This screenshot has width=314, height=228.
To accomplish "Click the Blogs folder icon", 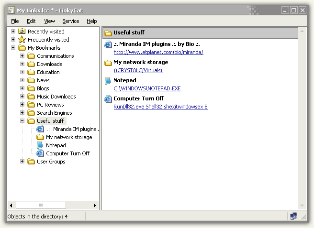I will 31,88.
